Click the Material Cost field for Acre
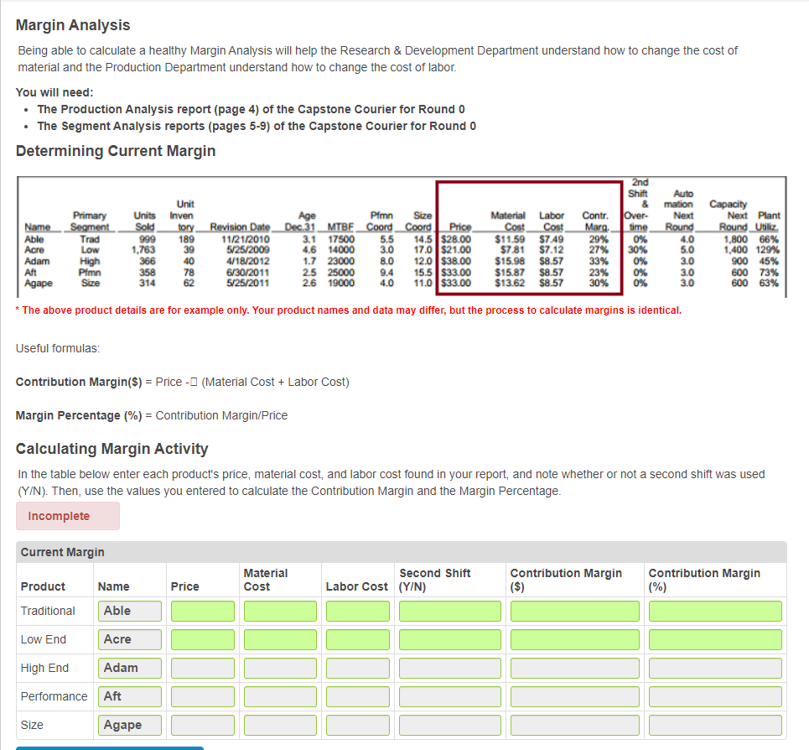 (x=279, y=639)
